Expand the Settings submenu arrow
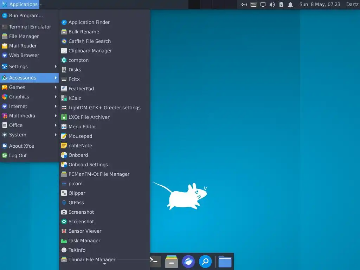360x270 pixels. 55,66
